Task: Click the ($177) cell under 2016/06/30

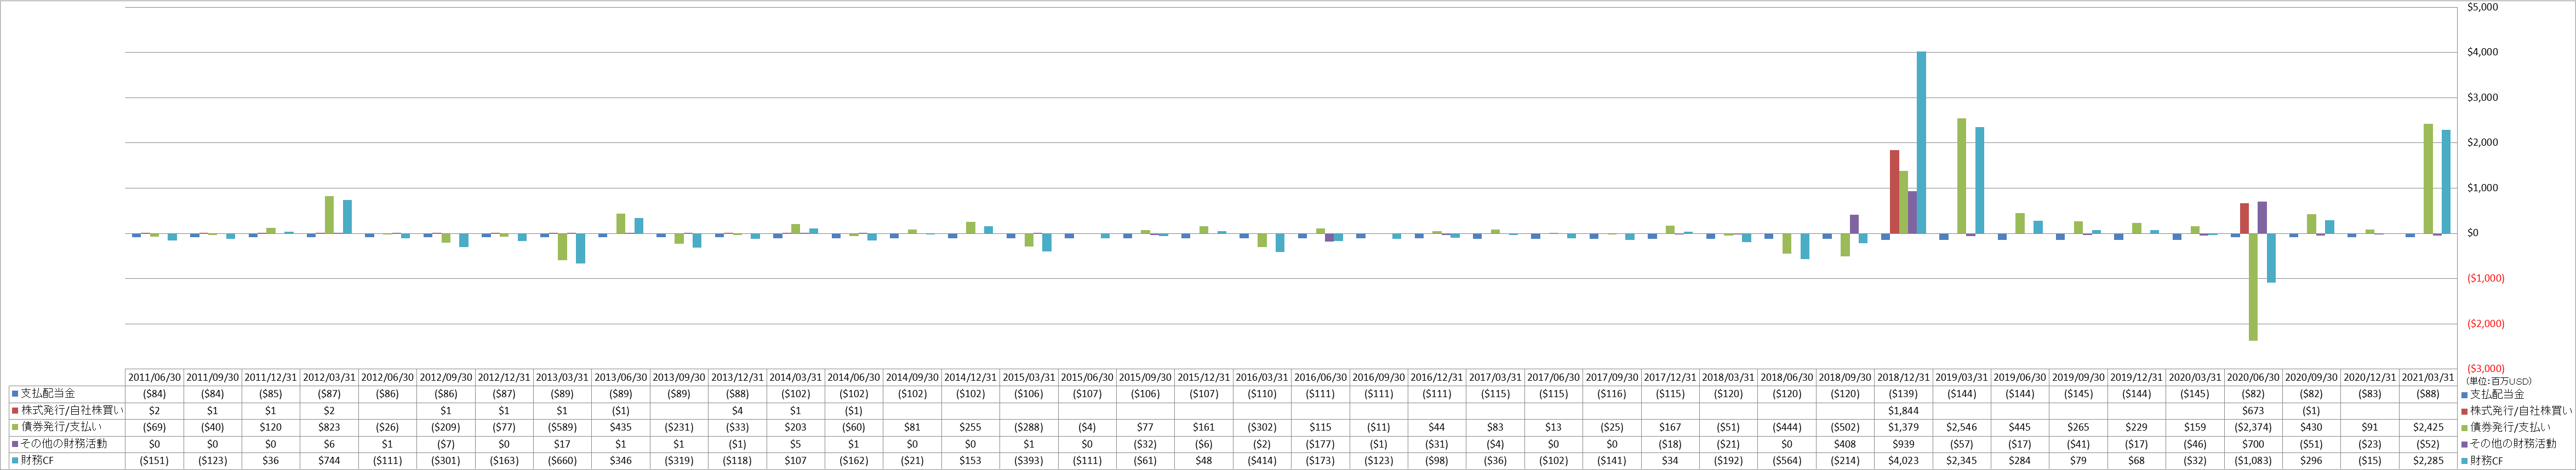Action: click(1320, 444)
